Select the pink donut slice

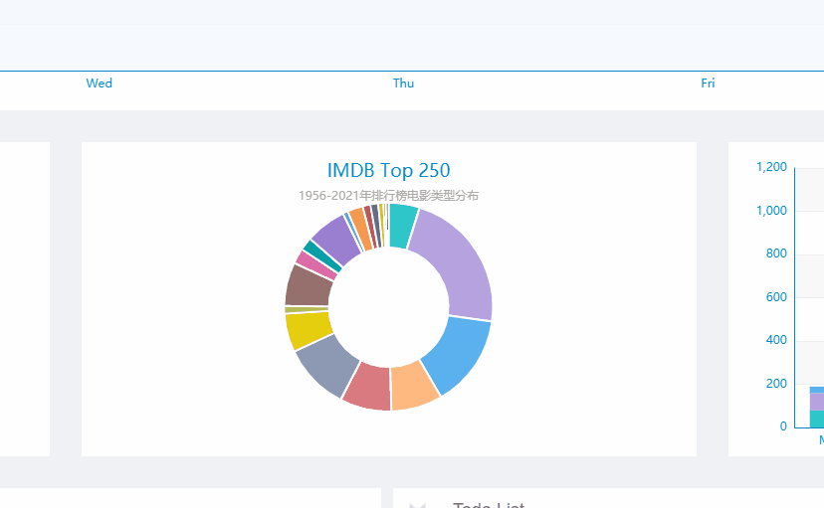point(316,264)
